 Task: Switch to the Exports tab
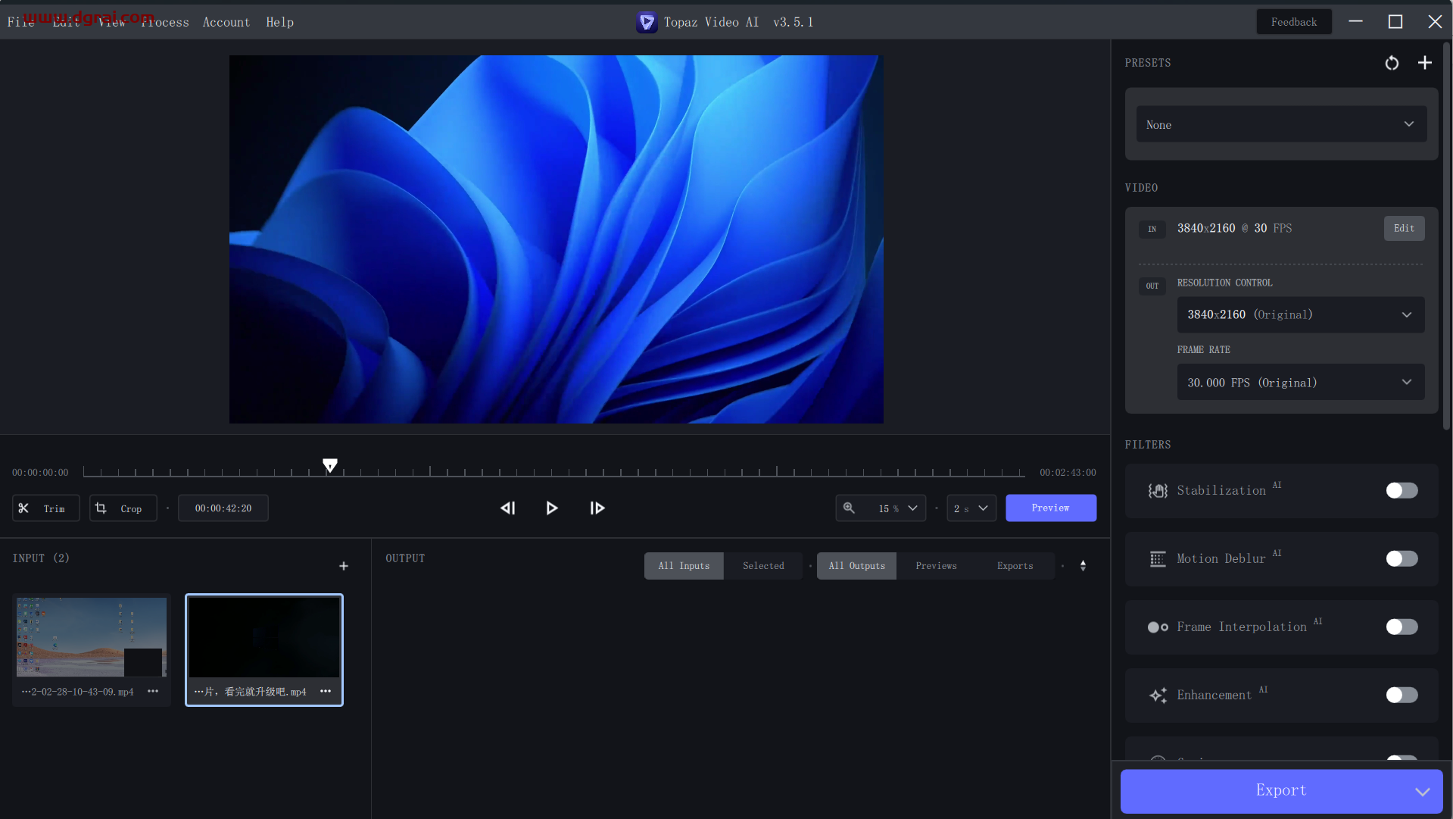[1015, 566]
